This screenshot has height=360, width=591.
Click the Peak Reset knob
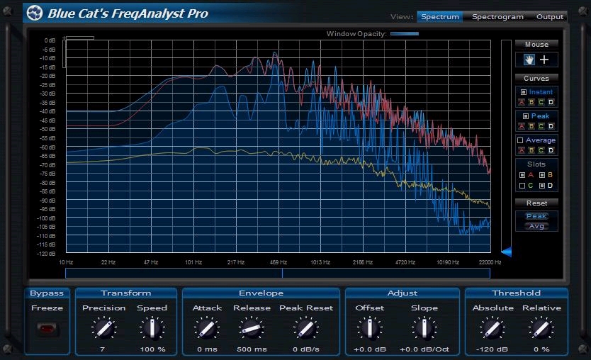click(x=306, y=328)
